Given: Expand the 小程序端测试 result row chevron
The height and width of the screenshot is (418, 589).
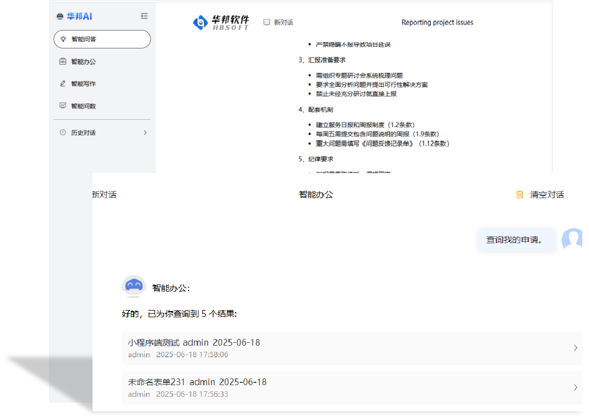Looking at the screenshot, I should (x=575, y=348).
